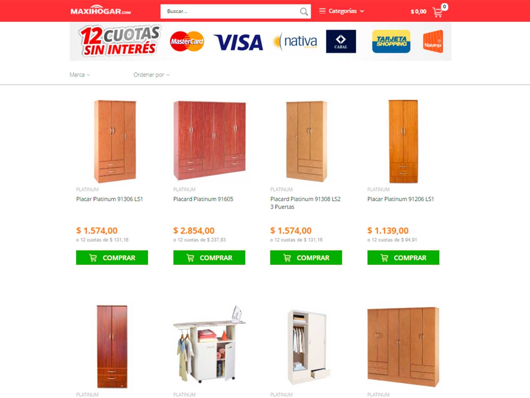Click the red four-door wardrobe thumbnail
The height and width of the screenshot is (398, 530).
pos(210,140)
